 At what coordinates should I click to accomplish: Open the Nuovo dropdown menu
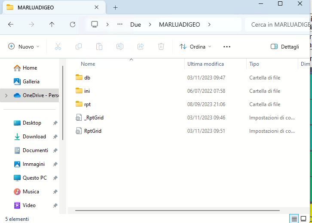click(24, 46)
